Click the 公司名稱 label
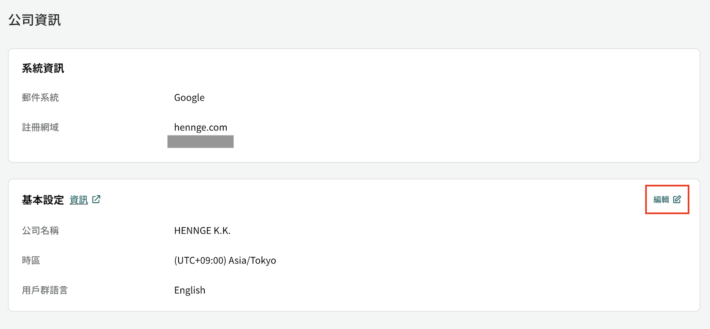710x329 pixels. (x=41, y=231)
